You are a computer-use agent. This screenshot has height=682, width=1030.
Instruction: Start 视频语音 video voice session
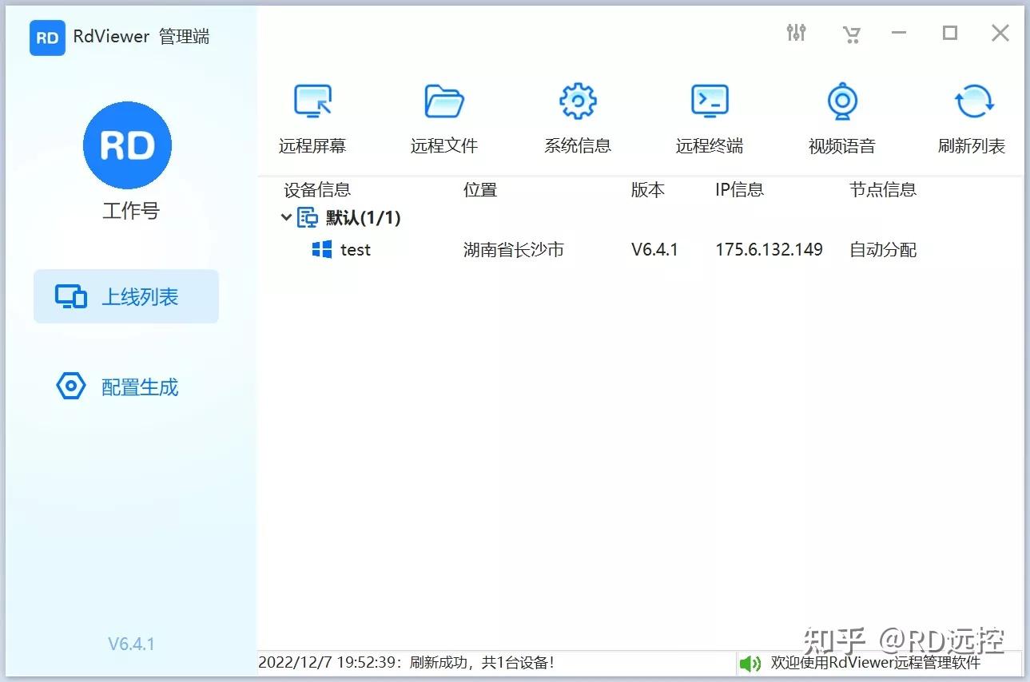pos(841,116)
